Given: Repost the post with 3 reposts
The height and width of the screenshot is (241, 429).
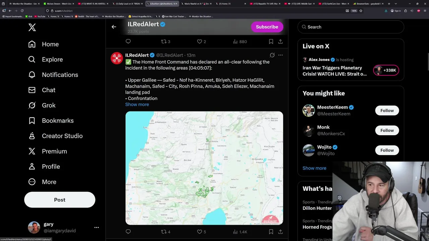Looking at the screenshot, I should pyautogui.click(x=166, y=42).
